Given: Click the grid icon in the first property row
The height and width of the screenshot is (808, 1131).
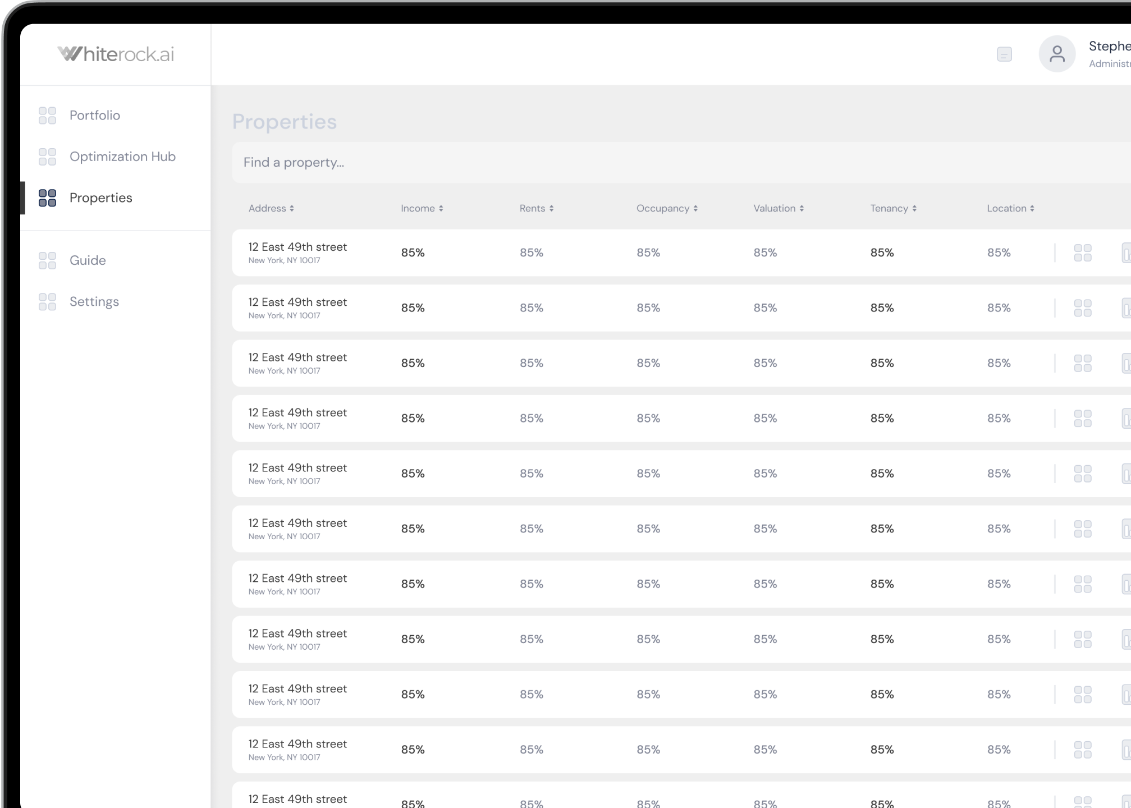Looking at the screenshot, I should (1082, 253).
